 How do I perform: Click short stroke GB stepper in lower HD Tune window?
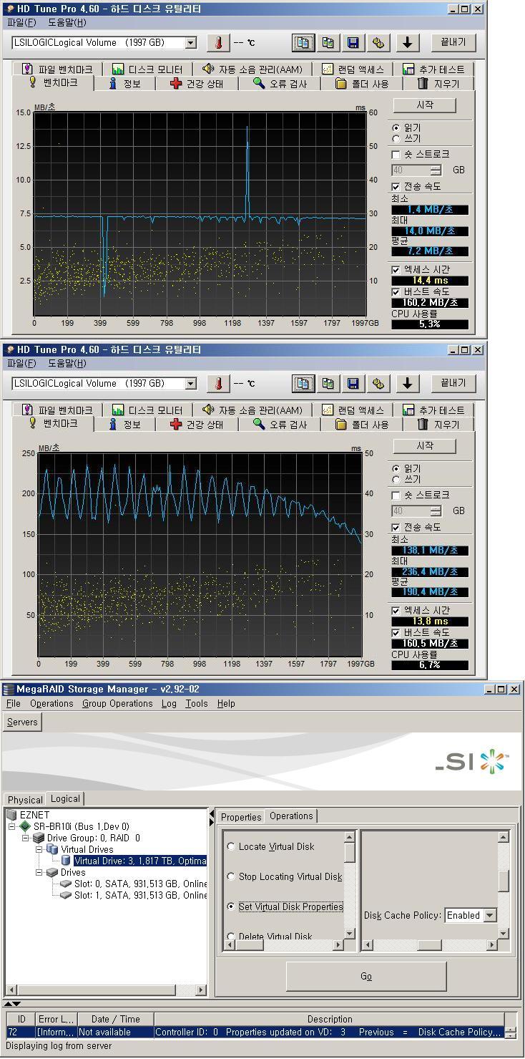pyautogui.click(x=436, y=511)
